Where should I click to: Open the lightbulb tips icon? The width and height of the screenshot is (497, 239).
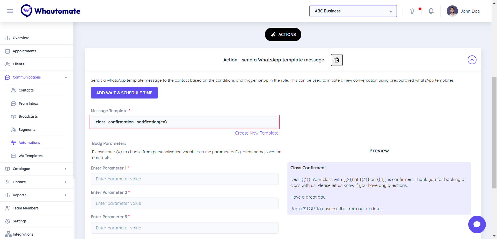(412, 11)
